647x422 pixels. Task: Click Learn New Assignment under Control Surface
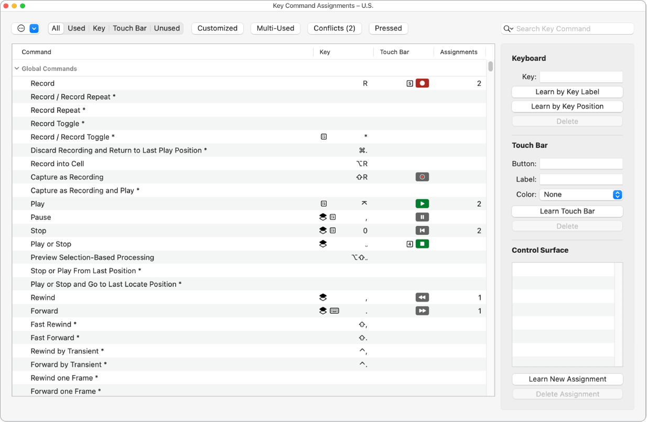pos(567,379)
